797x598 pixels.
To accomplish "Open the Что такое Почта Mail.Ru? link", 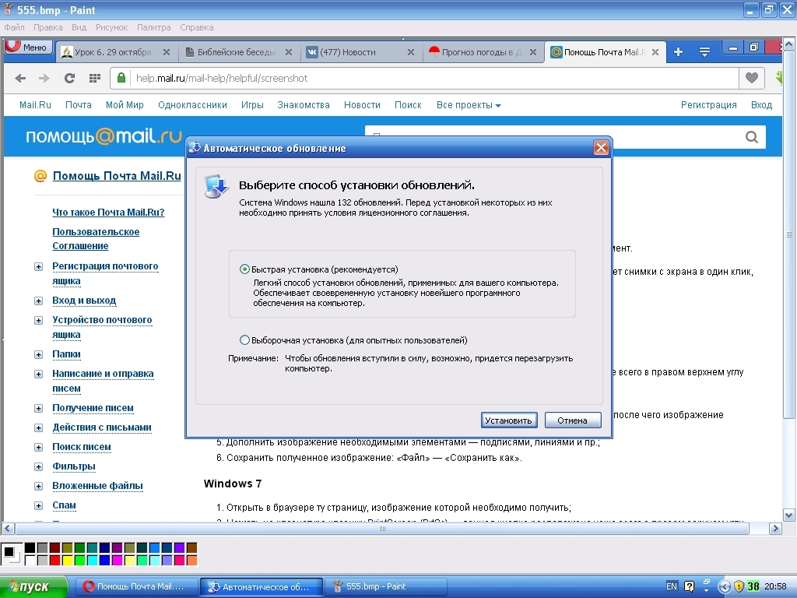I will tap(108, 212).
